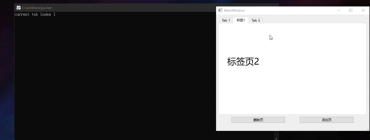Click the 标签页2 label text

pyautogui.click(x=243, y=62)
